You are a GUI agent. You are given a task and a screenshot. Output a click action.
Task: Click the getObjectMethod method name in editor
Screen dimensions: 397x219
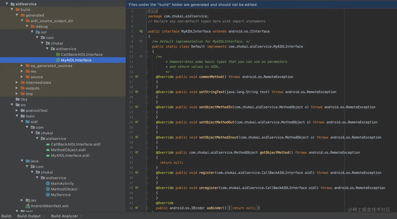274,152
